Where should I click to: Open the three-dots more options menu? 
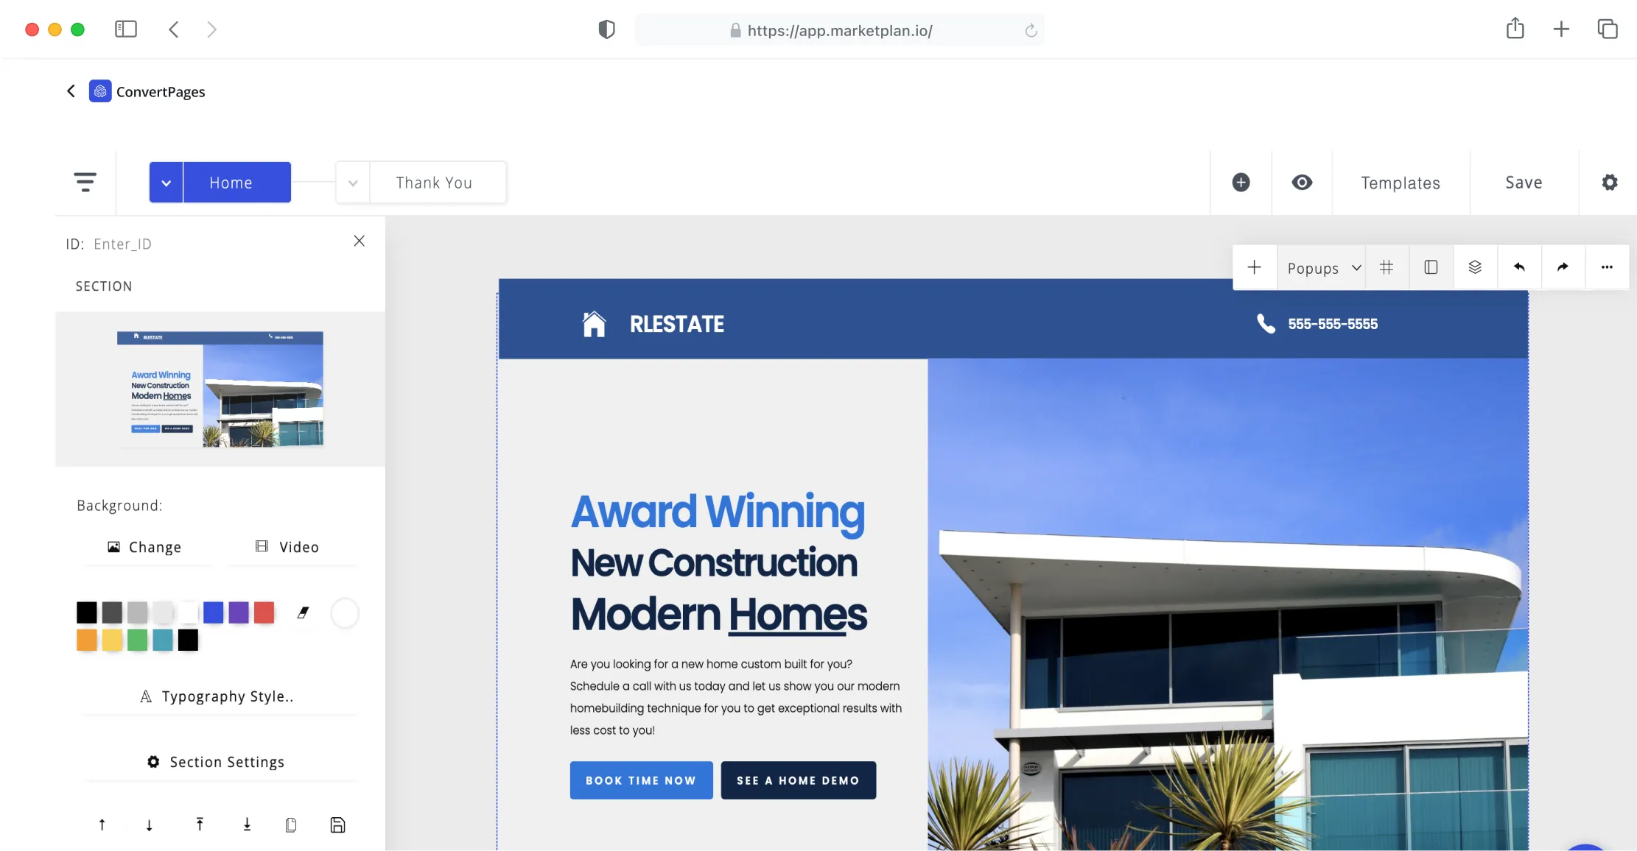(x=1607, y=267)
